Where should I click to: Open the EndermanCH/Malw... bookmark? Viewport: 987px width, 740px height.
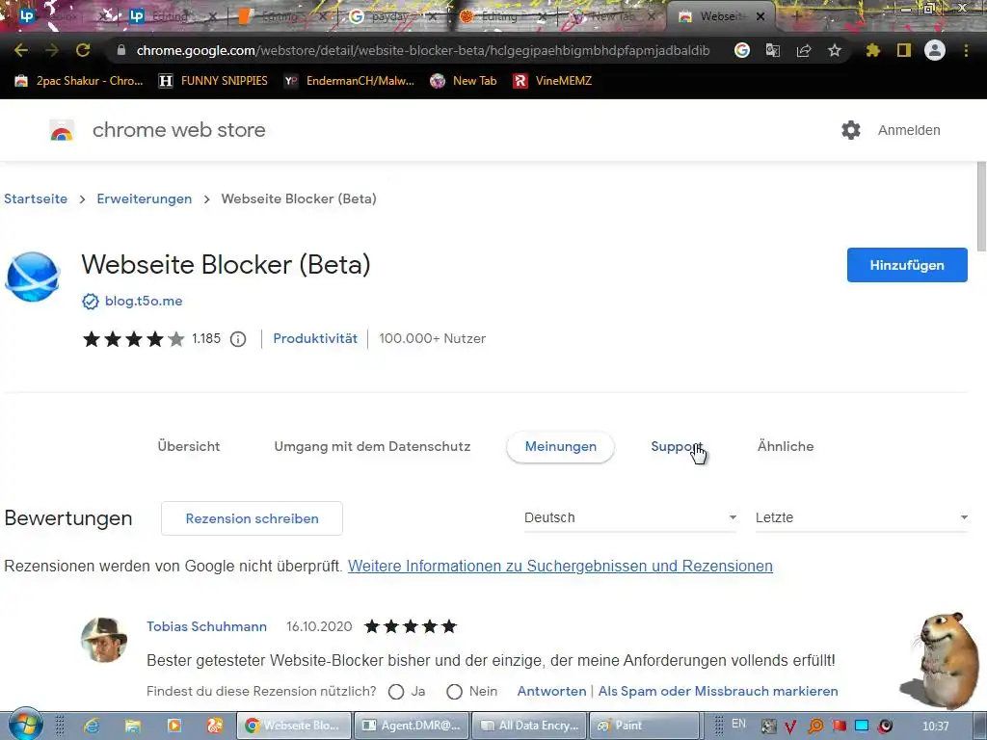(349, 81)
